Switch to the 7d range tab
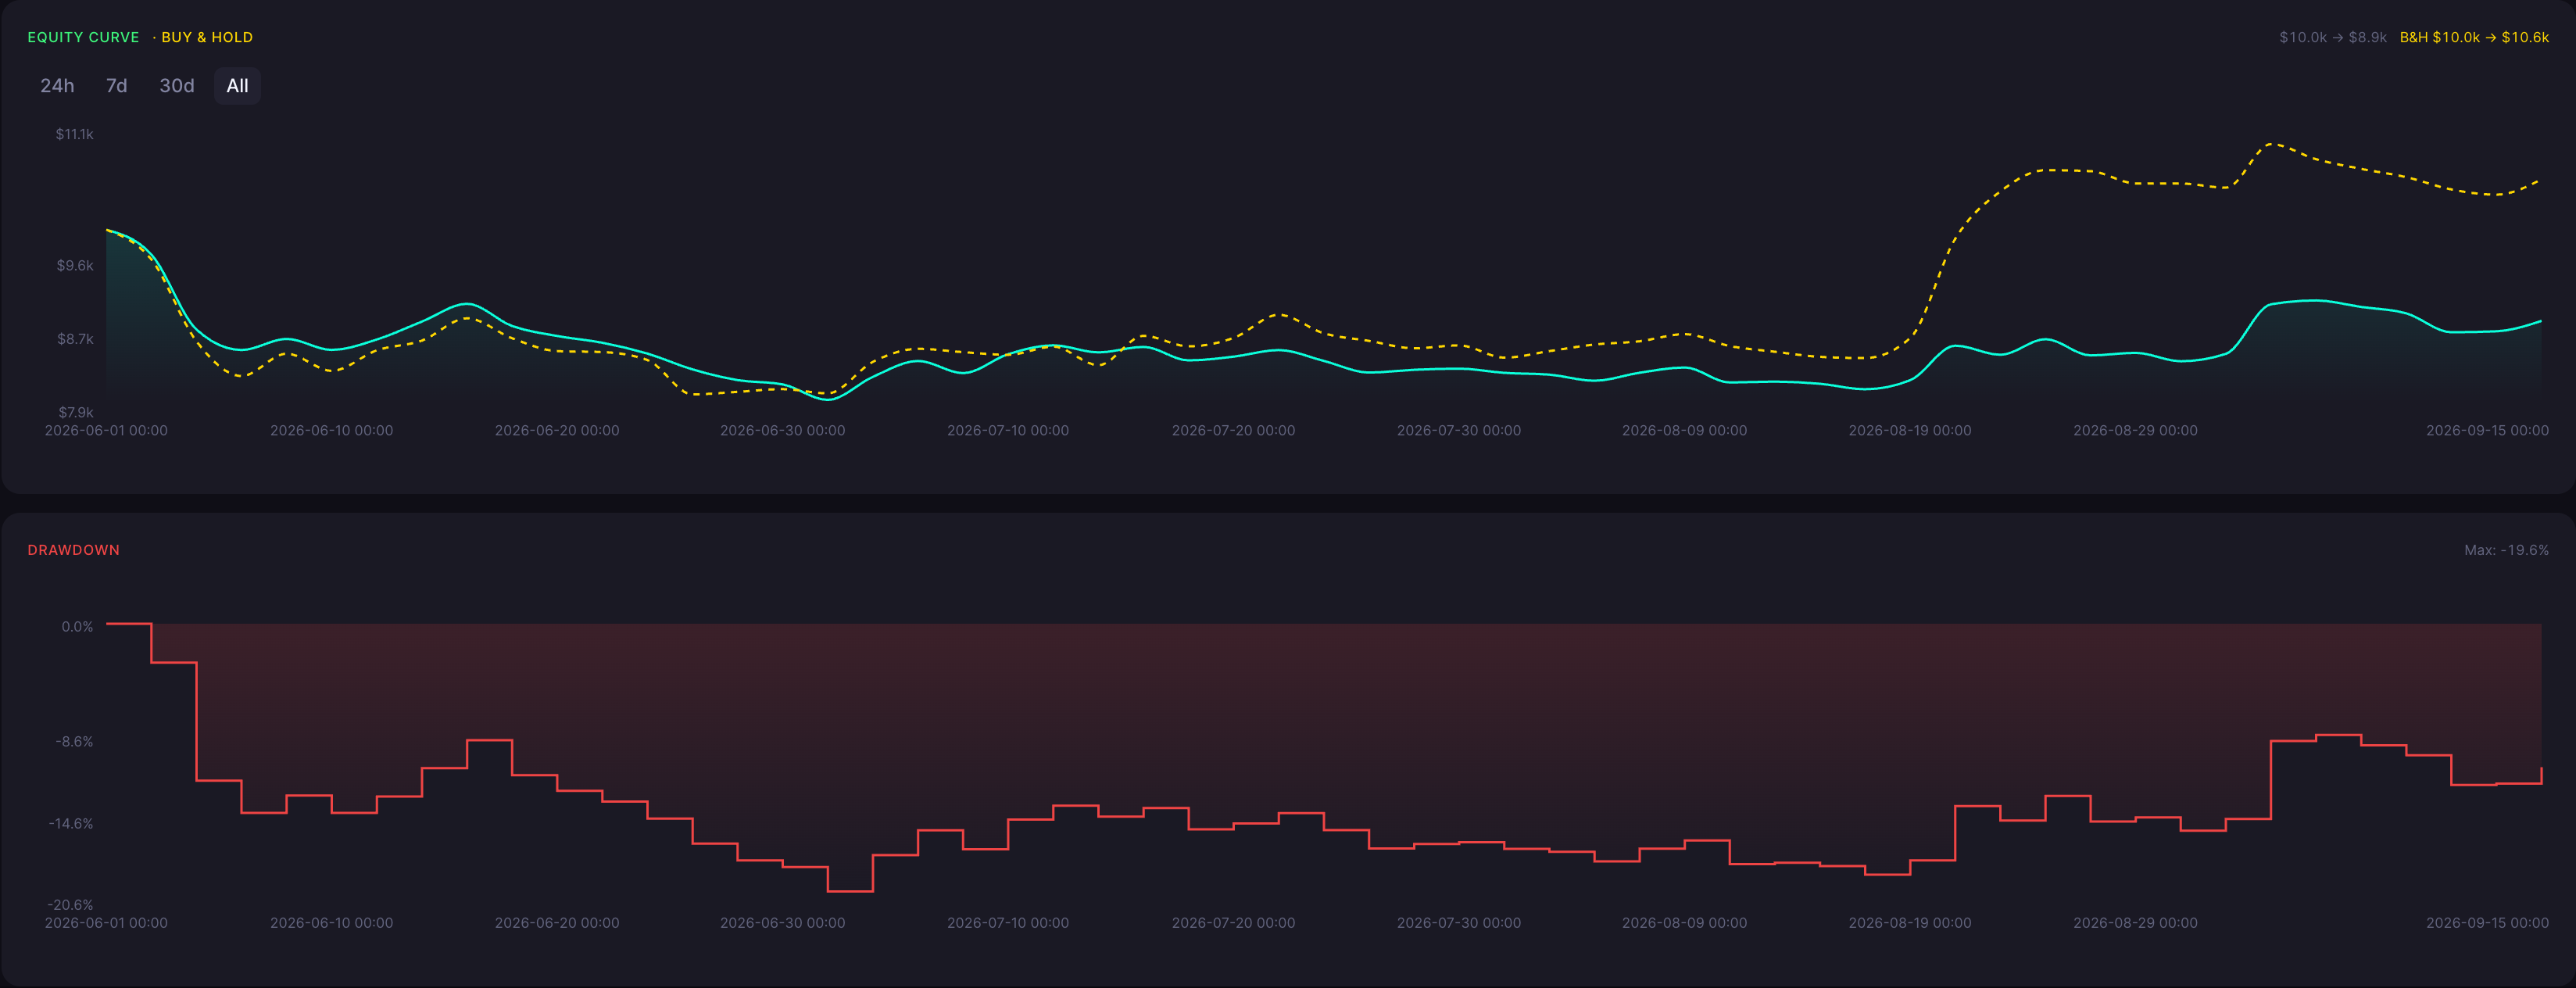This screenshot has width=2576, height=988. [x=116, y=86]
